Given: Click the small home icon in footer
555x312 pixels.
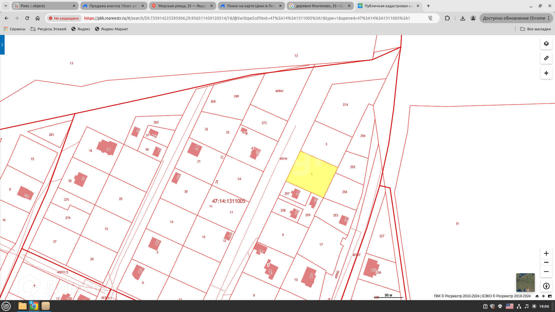Looking at the screenshot, I should point(537,296).
